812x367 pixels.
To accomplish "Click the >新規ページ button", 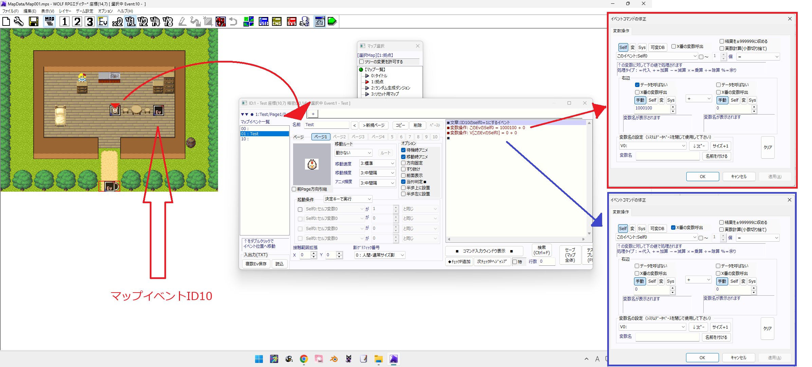I will (374, 125).
